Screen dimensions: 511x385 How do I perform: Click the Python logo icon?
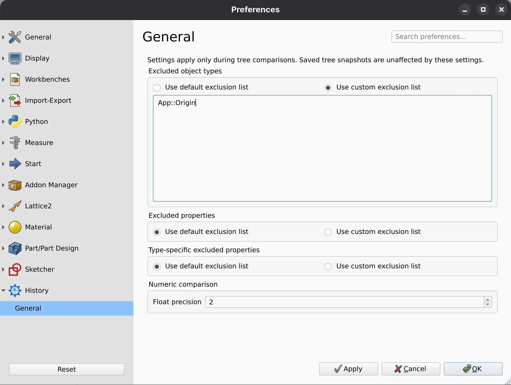[x=15, y=122]
